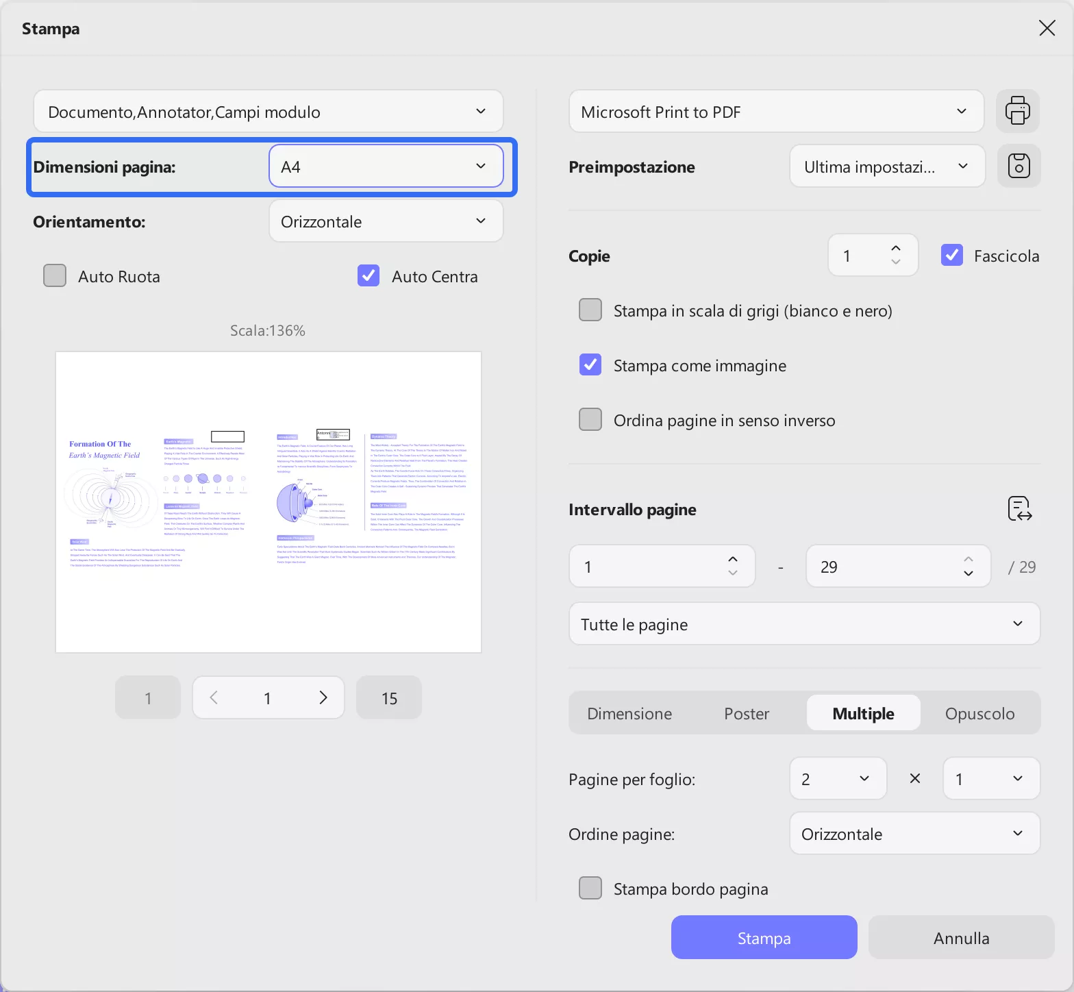Enable Stampa in scala di grigi

(x=590, y=310)
